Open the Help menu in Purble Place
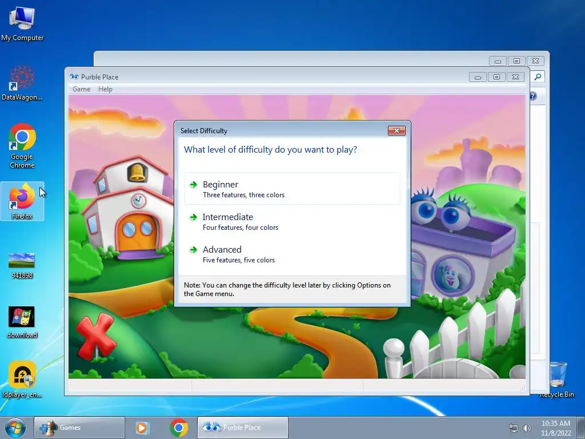Image resolution: width=585 pixels, height=439 pixels. (105, 89)
